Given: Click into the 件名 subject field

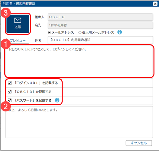Looking at the screenshot, I should [100, 40].
